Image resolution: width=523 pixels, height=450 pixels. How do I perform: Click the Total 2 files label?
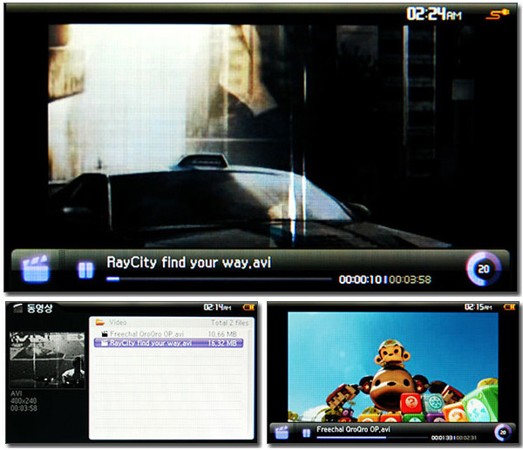[230, 322]
